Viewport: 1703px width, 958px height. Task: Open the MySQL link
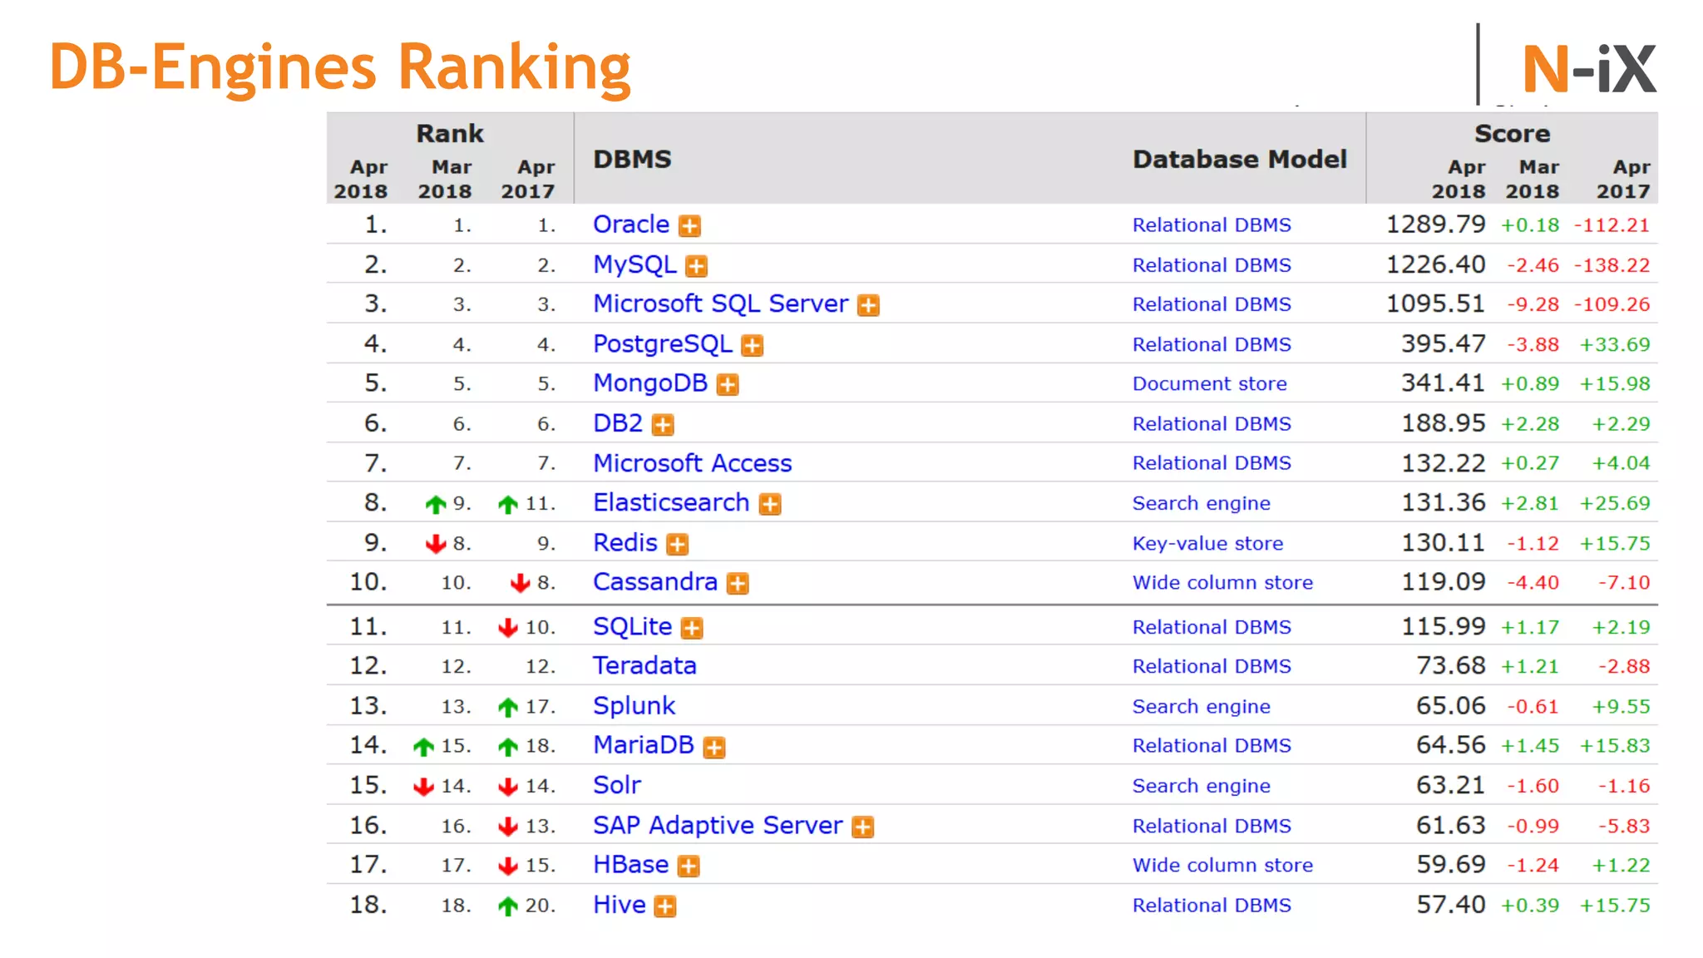634,264
